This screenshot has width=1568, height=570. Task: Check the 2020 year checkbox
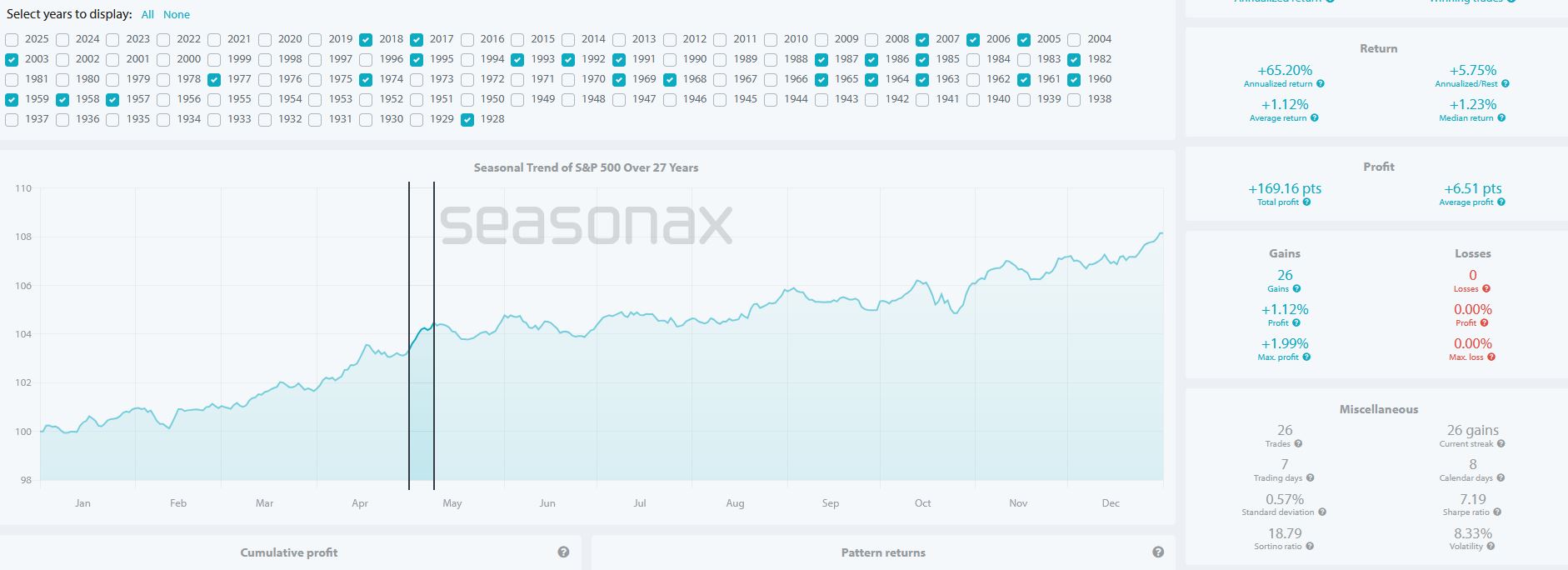click(x=265, y=39)
